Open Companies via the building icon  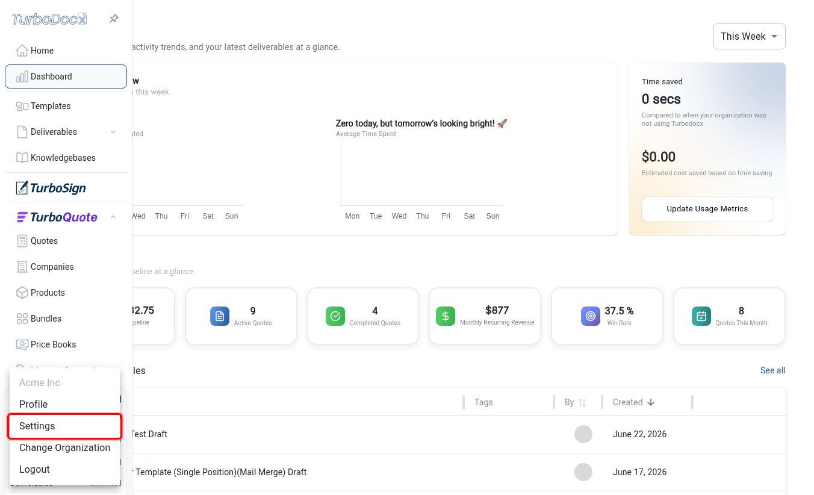22,267
